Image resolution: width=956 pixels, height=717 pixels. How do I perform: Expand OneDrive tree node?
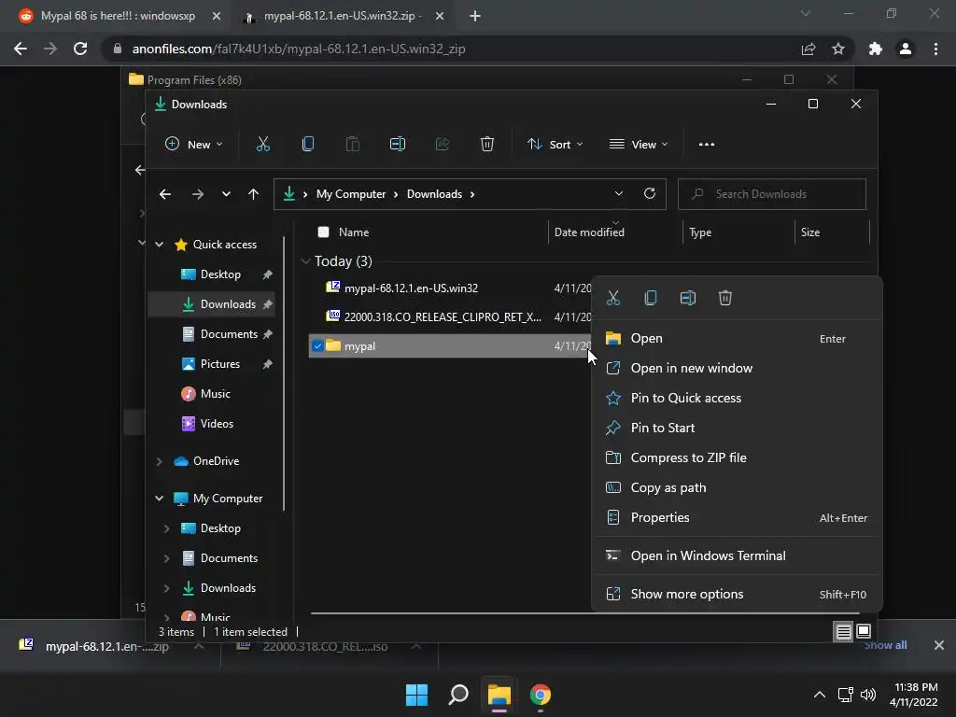[159, 461]
